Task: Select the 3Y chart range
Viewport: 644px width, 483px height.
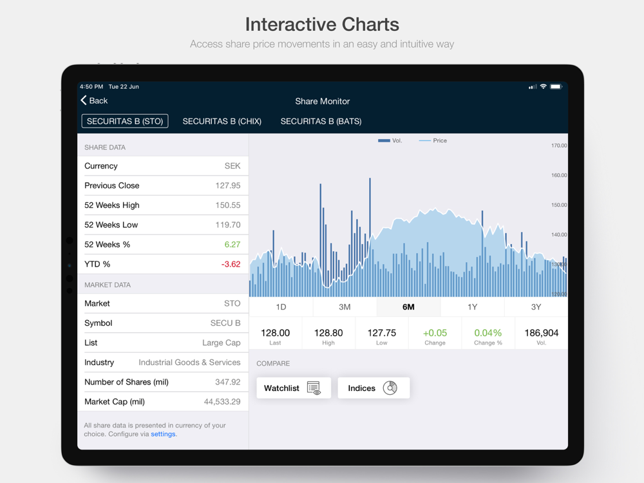Action: tap(536, 307)
